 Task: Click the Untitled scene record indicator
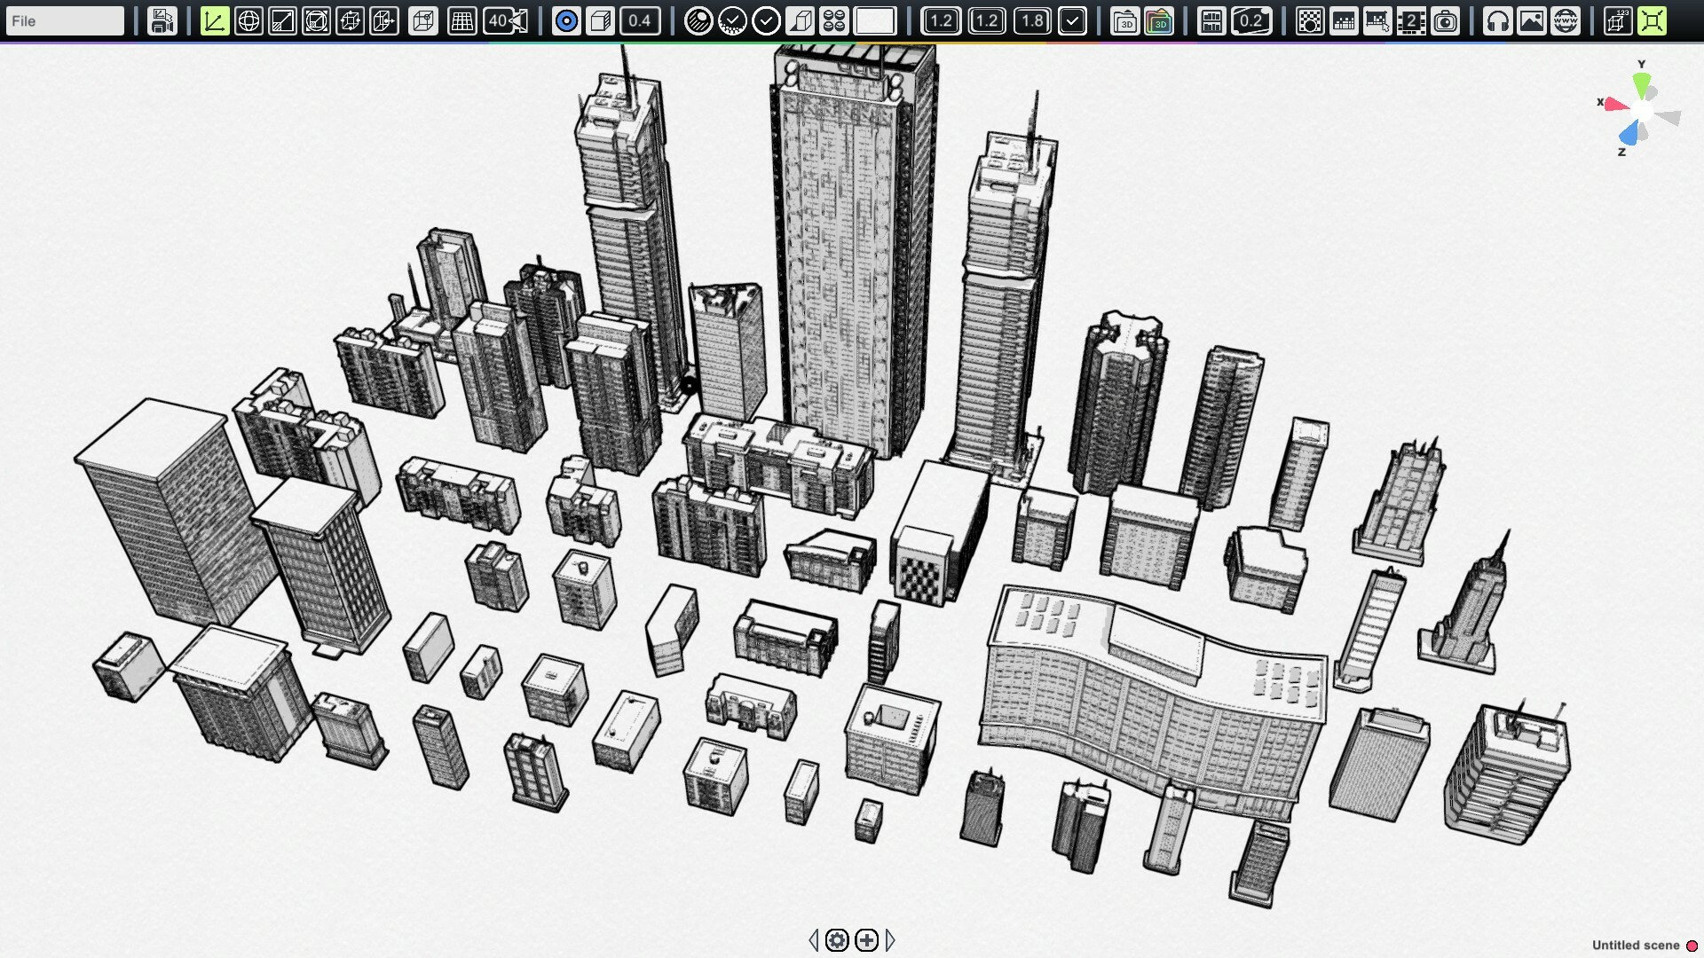1691,946
